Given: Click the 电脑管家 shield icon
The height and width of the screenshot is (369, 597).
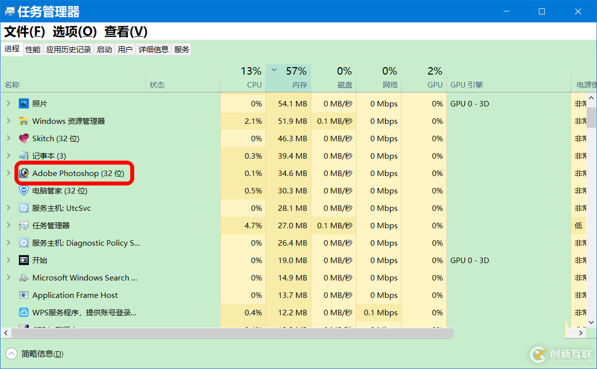Looking at the screenshot, I should click(x=23, y=190).
